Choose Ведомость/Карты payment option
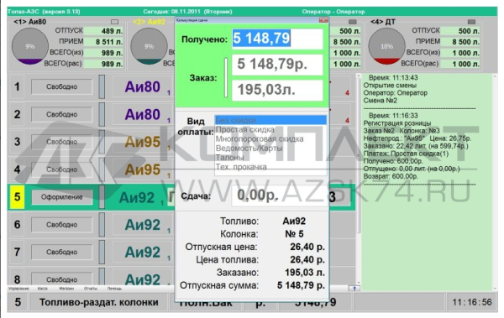The image size is (504, 318). coord(249,149)
